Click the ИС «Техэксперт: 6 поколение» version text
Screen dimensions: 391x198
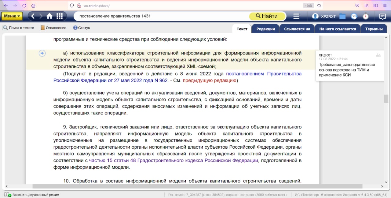tap(341, 195)
